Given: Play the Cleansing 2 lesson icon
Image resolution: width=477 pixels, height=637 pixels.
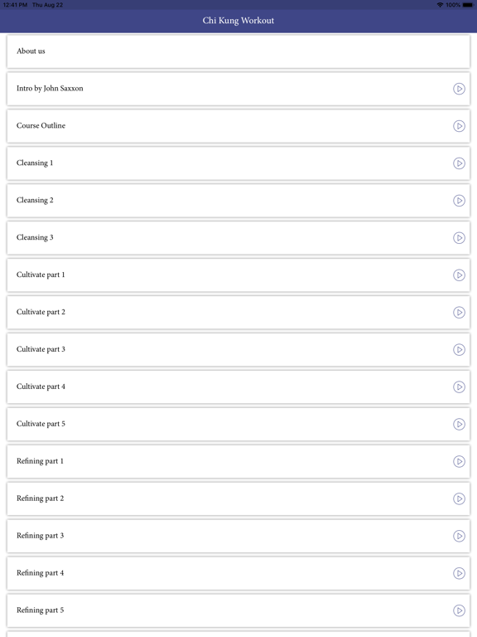Looking at the screenshot, I should [x=459, y=200].
